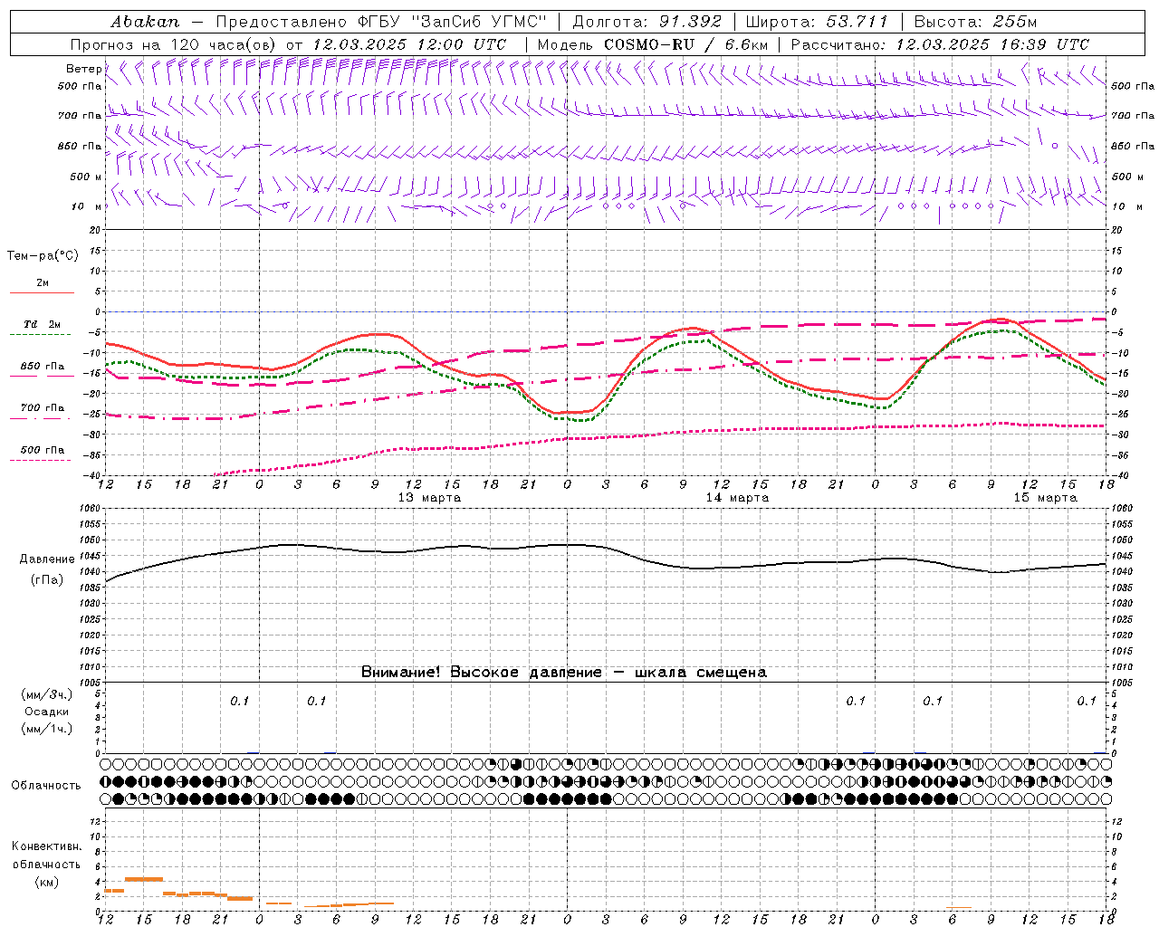Viewport: 1159px width, 927px height.
Task: Select the text Предоставлено ФГБУ "ЗапСиб УГМС"
Action: coord(381,21)
